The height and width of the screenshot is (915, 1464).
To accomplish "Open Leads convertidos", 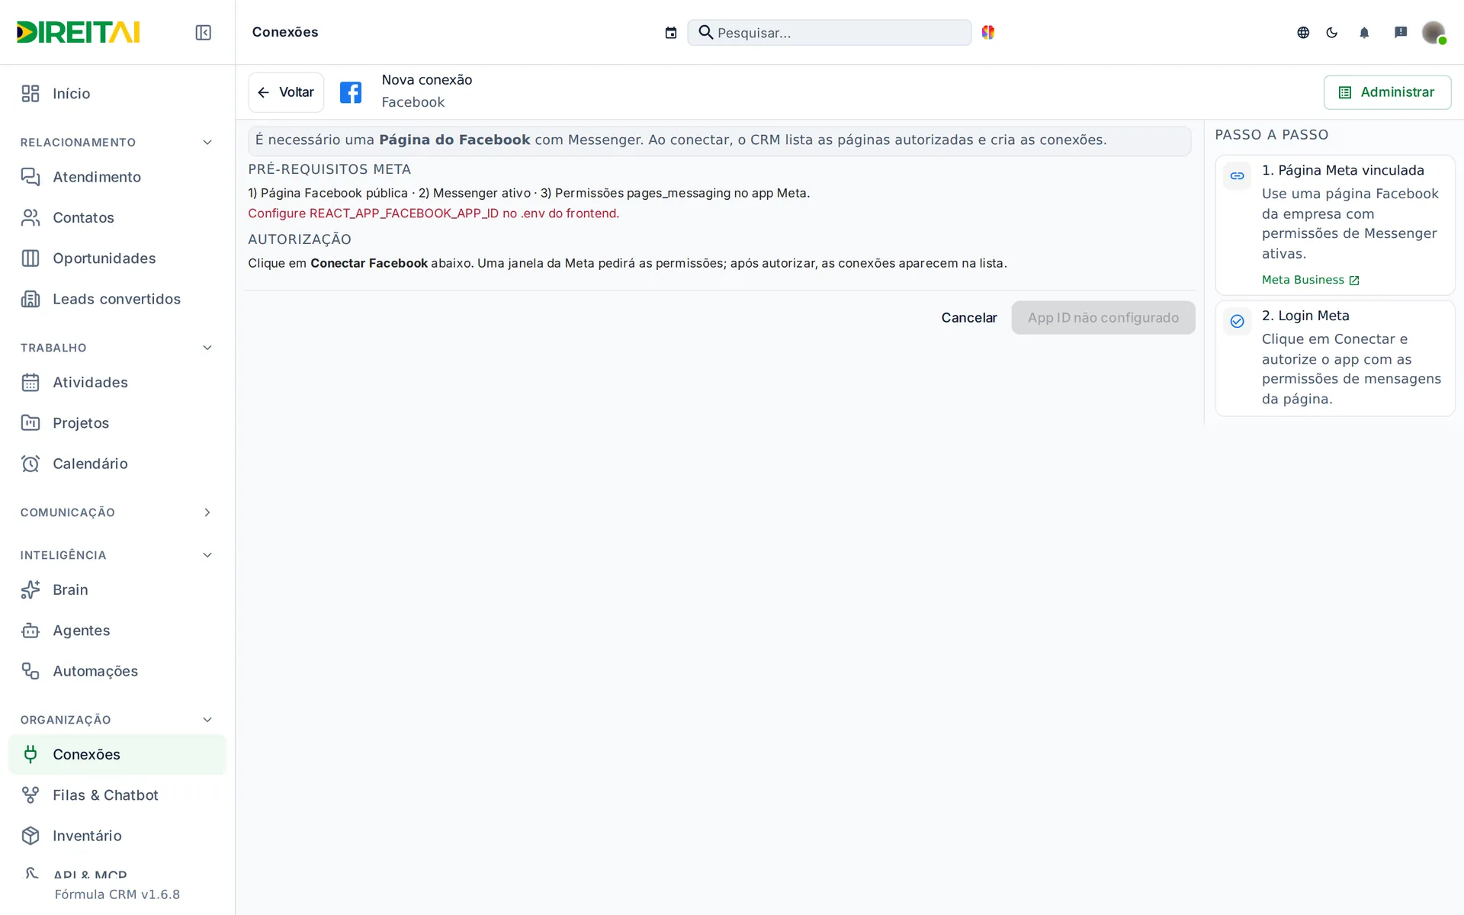I will tap(117, 299).
